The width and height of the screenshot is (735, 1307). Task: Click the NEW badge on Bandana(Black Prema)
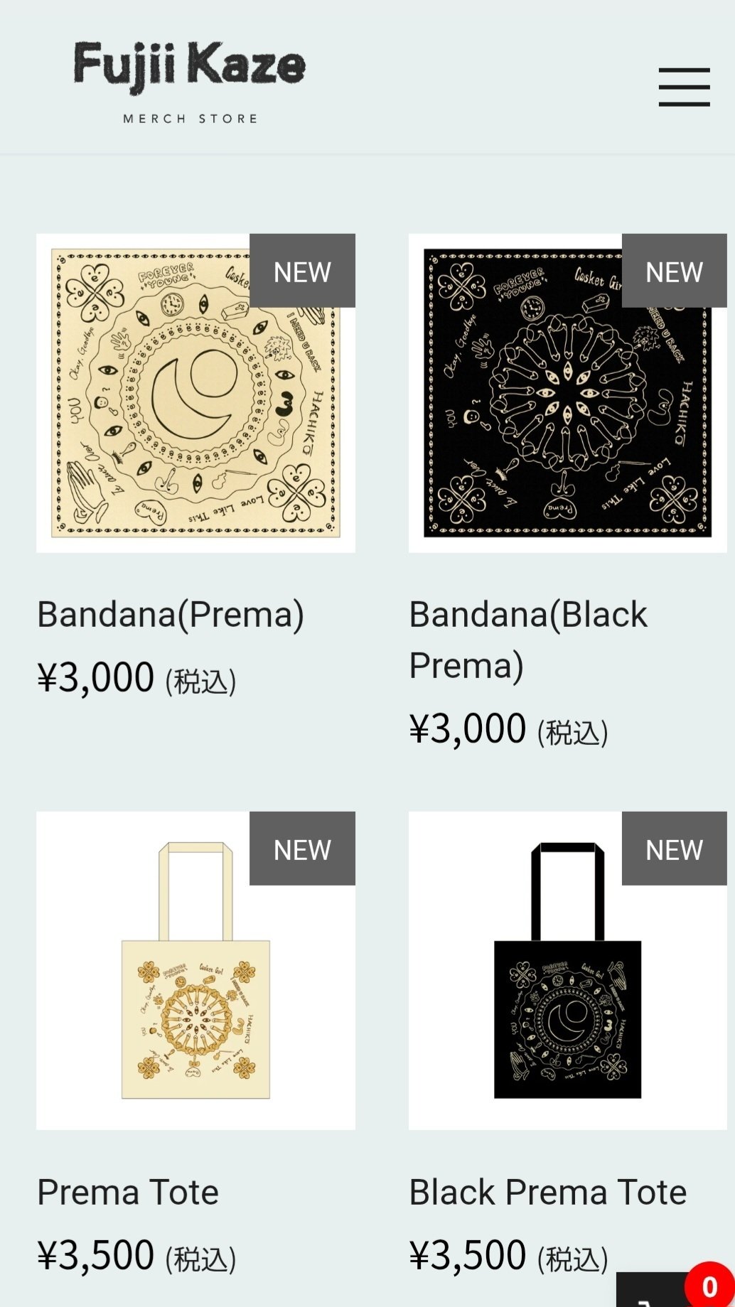point(674,271)
